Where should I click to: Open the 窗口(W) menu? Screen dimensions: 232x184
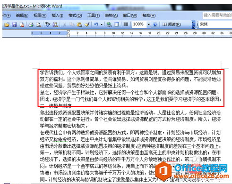(x=130, y=16)
